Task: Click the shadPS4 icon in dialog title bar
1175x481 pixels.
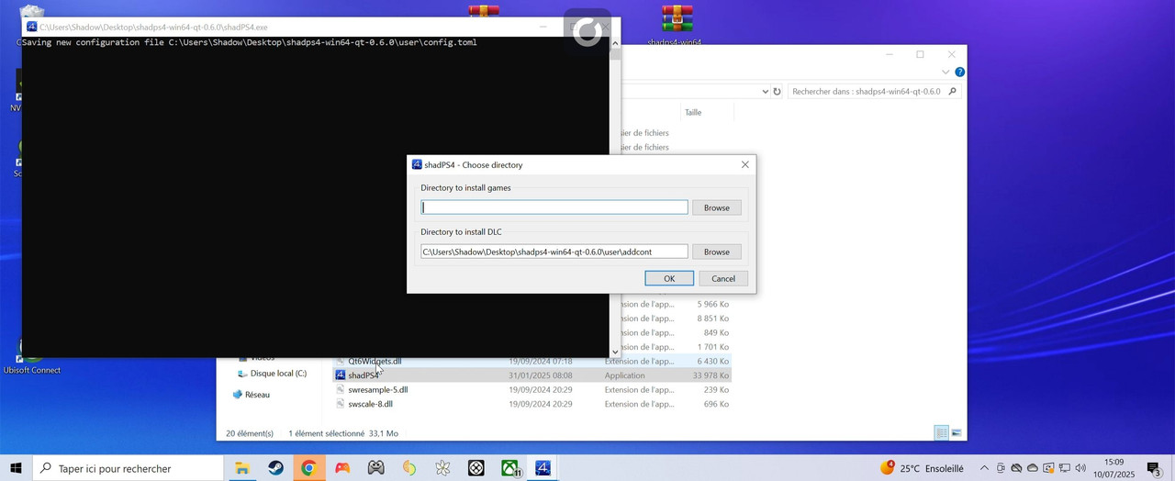Action: pos(417,164)
